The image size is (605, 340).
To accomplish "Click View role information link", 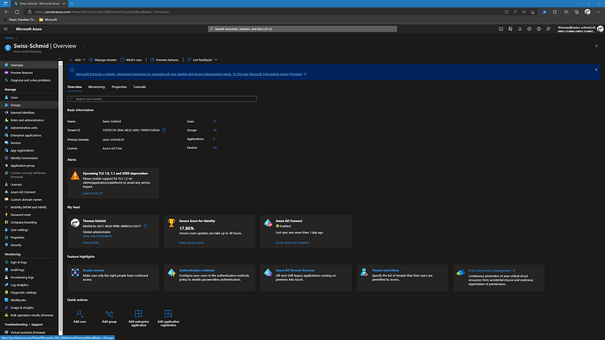I will 98,236.
